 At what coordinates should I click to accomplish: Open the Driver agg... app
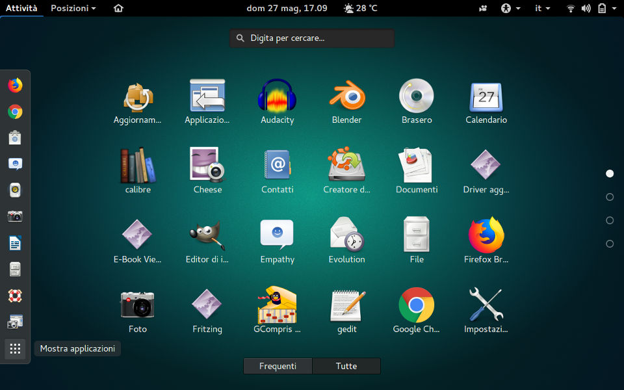coord(486,172)
